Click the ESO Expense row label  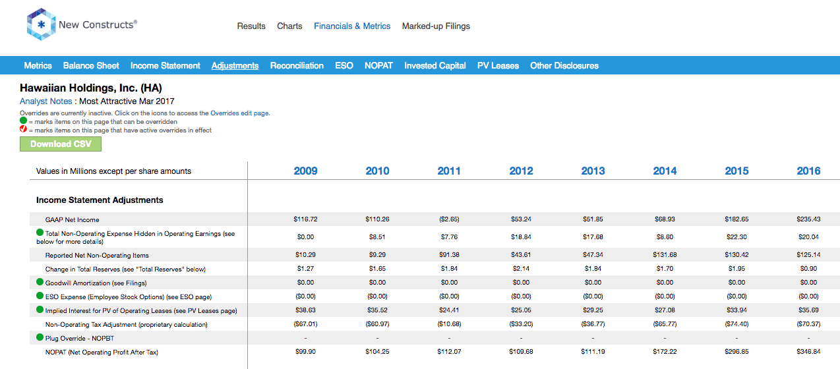click(129, 297)
